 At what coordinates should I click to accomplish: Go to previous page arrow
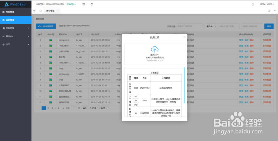pos(39,108)
